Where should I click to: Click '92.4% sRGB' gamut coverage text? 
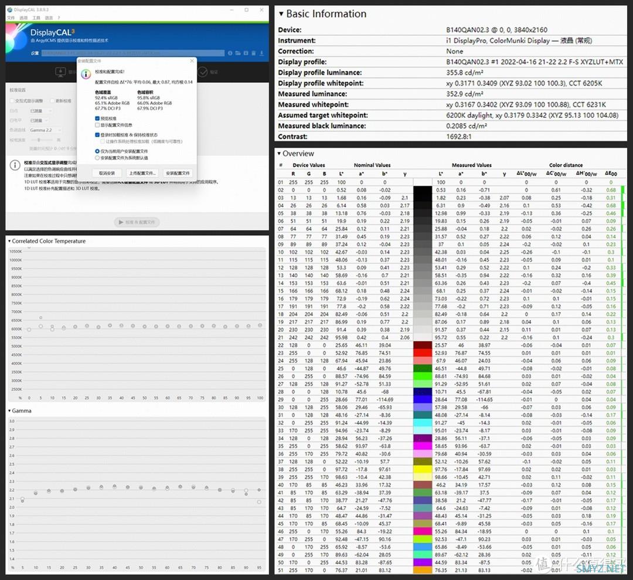tap(107, 98)
